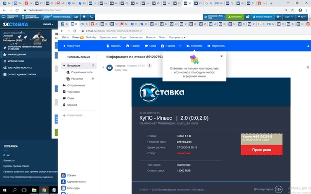This screenshot has width=311, height=194.
Task: Open 'Игры' portal link
Action: pos(123,37)
